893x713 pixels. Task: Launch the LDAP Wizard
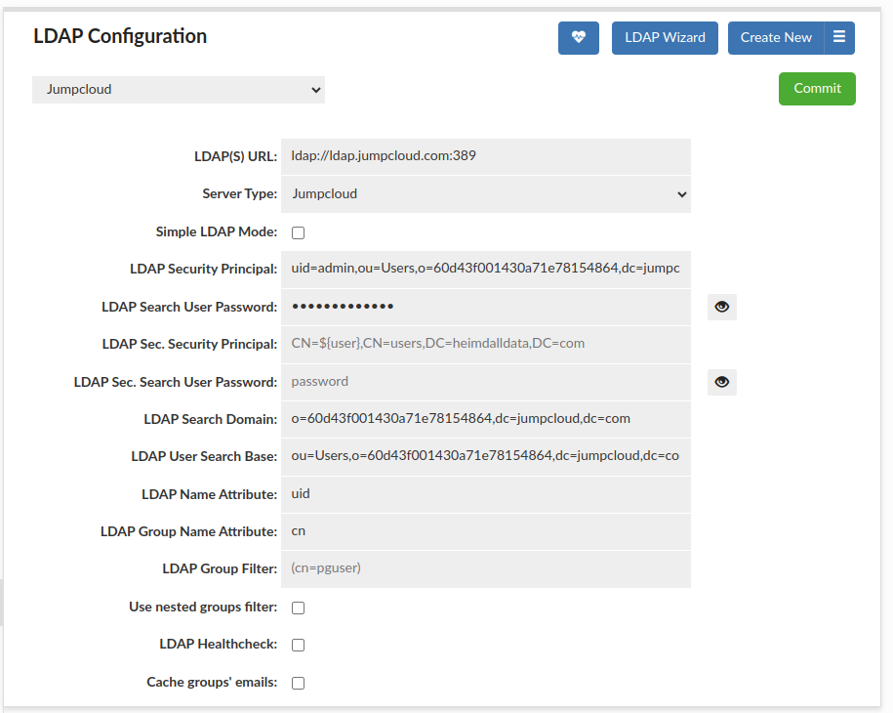[665, 38]
